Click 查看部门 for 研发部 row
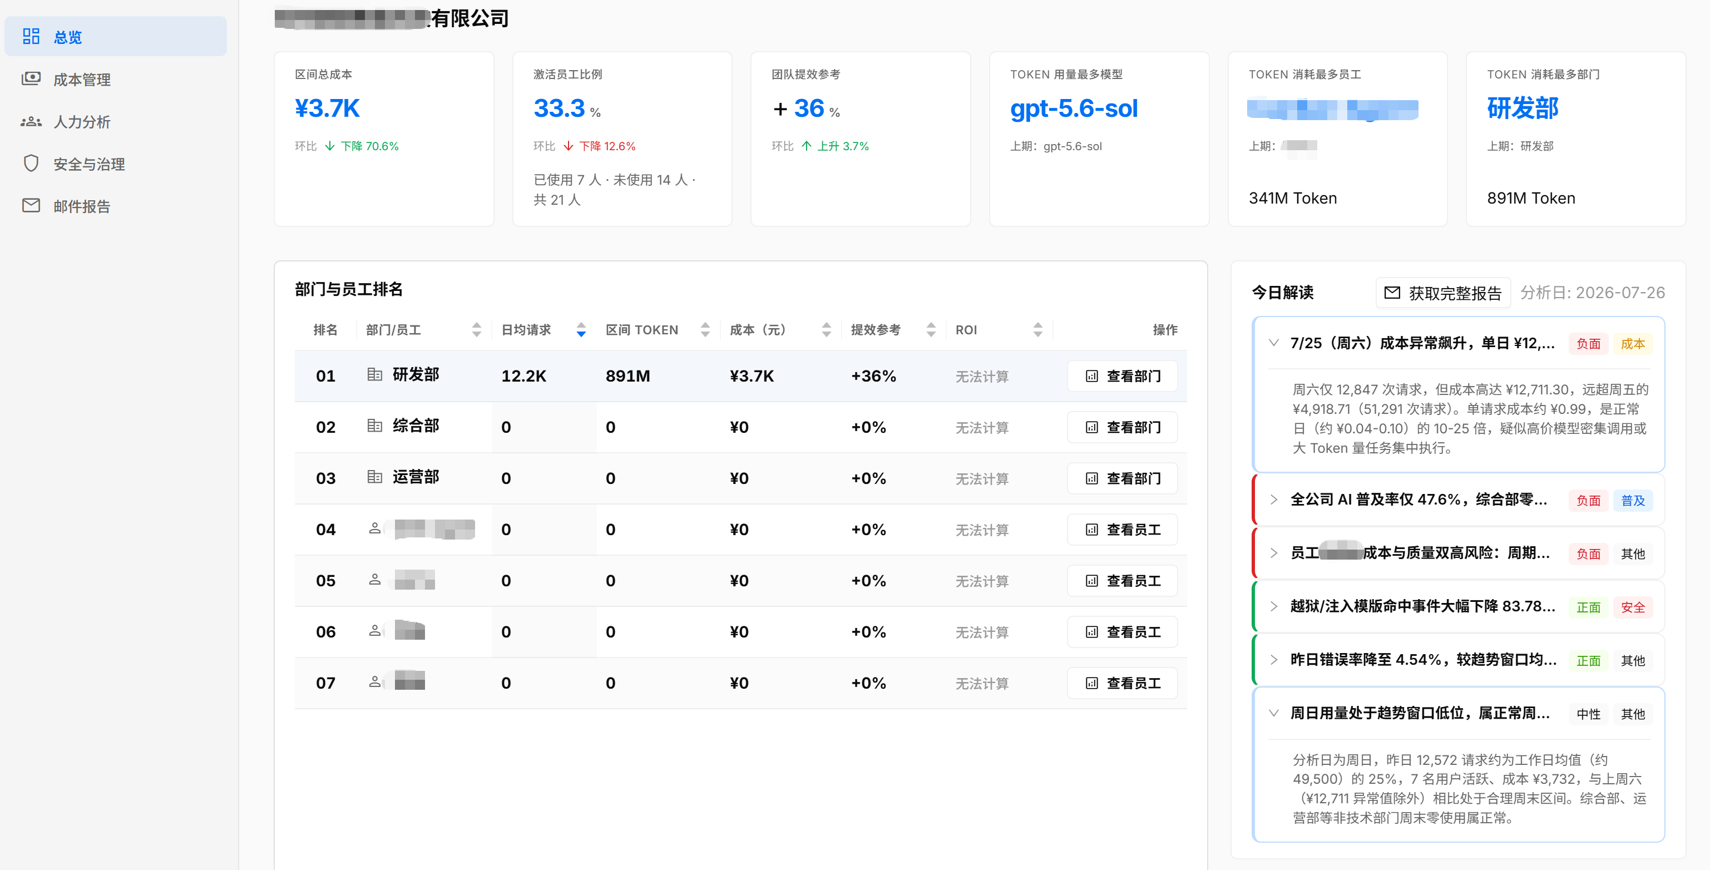This screenshot has height=870, width=1710. [1122, 376]
